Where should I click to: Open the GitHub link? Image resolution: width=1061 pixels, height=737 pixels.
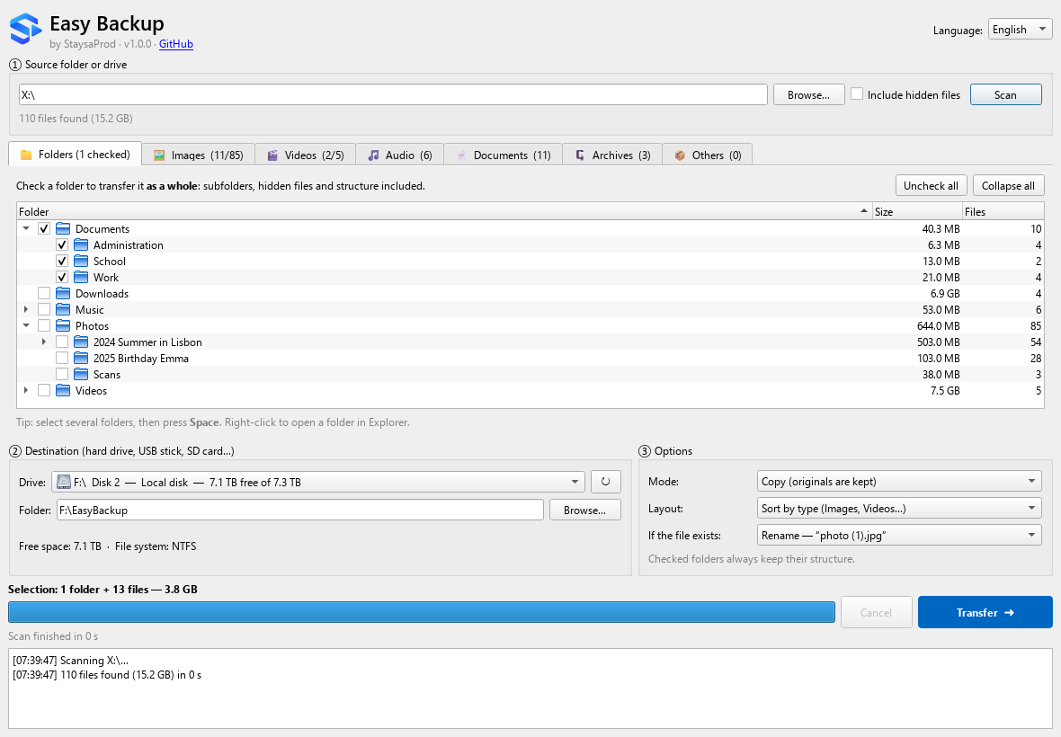click(176, 44)
